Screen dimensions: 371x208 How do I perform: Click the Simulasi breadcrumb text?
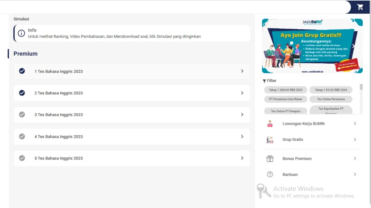(21, 19)
